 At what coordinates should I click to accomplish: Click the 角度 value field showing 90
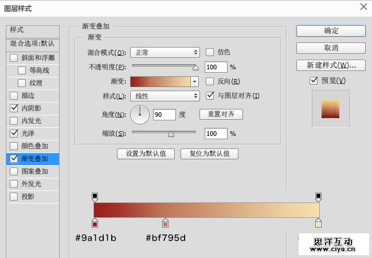pos(164,115)
